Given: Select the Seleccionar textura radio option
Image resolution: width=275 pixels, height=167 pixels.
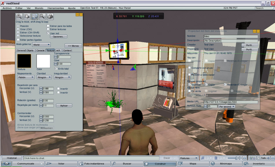Looking at the screenshot, I should coord(18,35).
